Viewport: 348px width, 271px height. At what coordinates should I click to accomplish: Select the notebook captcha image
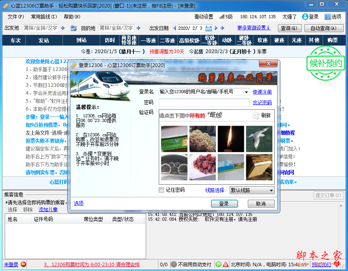tap(259, 167)
